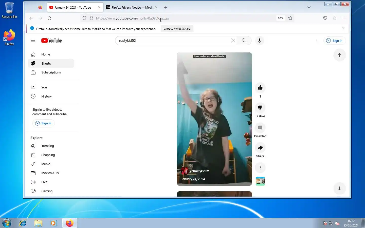Open Music under Explore

point(51,164)
